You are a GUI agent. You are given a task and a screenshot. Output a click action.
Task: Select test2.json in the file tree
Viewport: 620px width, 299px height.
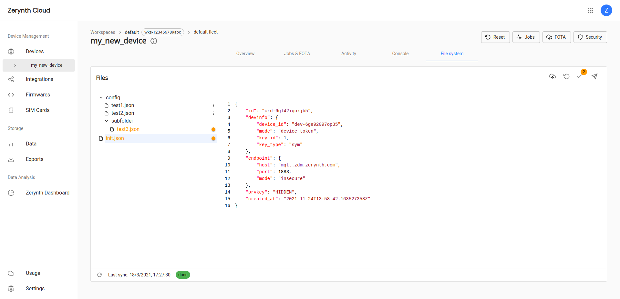(123, 113)
